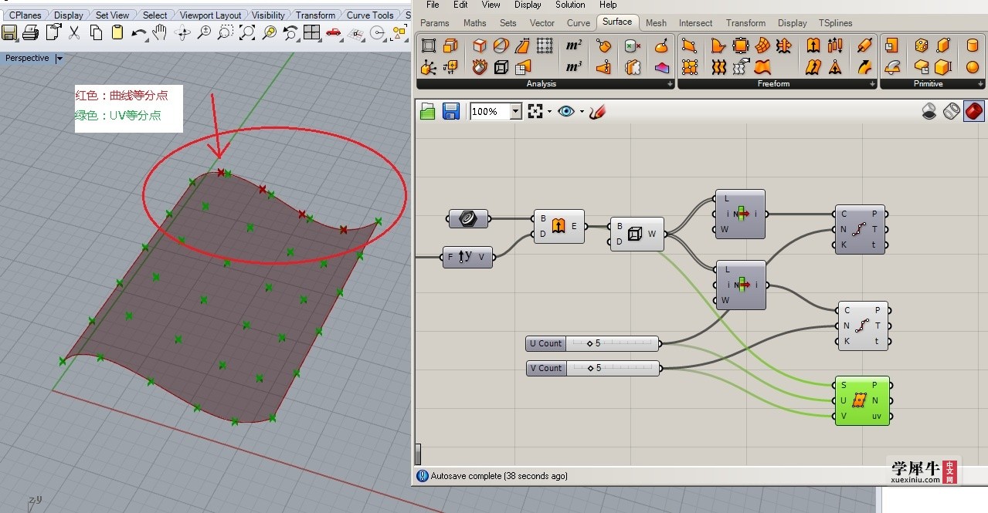Click the V Count slider handle
Viewport: 988px width, 513px height.
coord(590,369)
